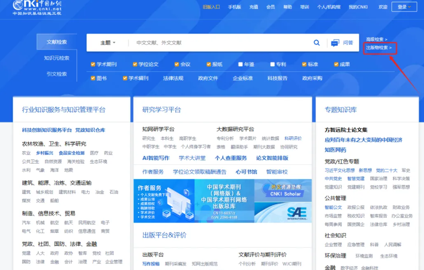
Task: Click the 企业标准 resource link
Action: pyautogui.click(x=243, y=78)
